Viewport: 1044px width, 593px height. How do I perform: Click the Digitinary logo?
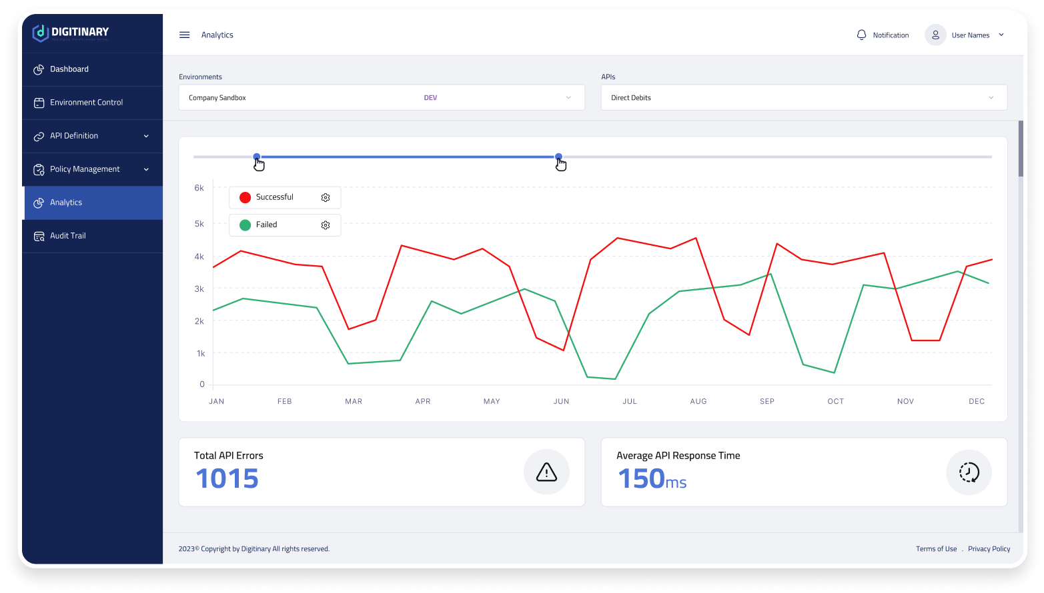(71, 33)
